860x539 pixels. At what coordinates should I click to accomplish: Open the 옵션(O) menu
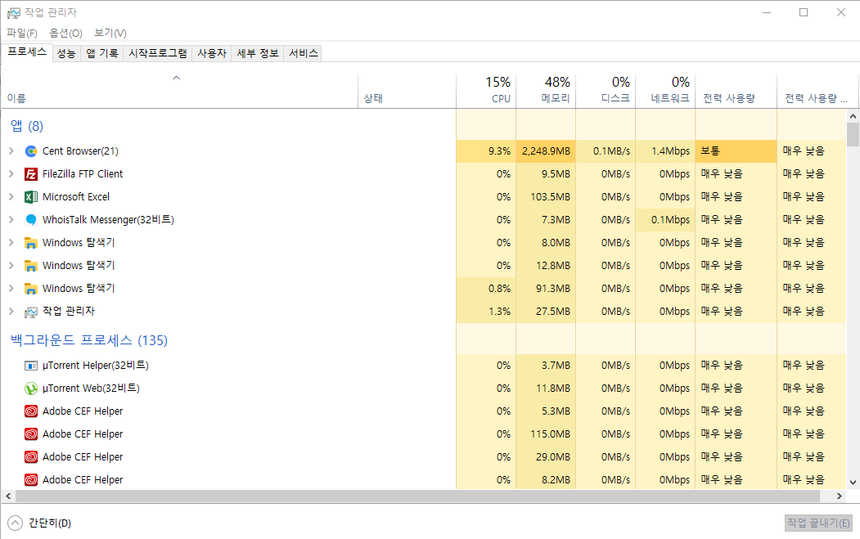coord(65,34)
